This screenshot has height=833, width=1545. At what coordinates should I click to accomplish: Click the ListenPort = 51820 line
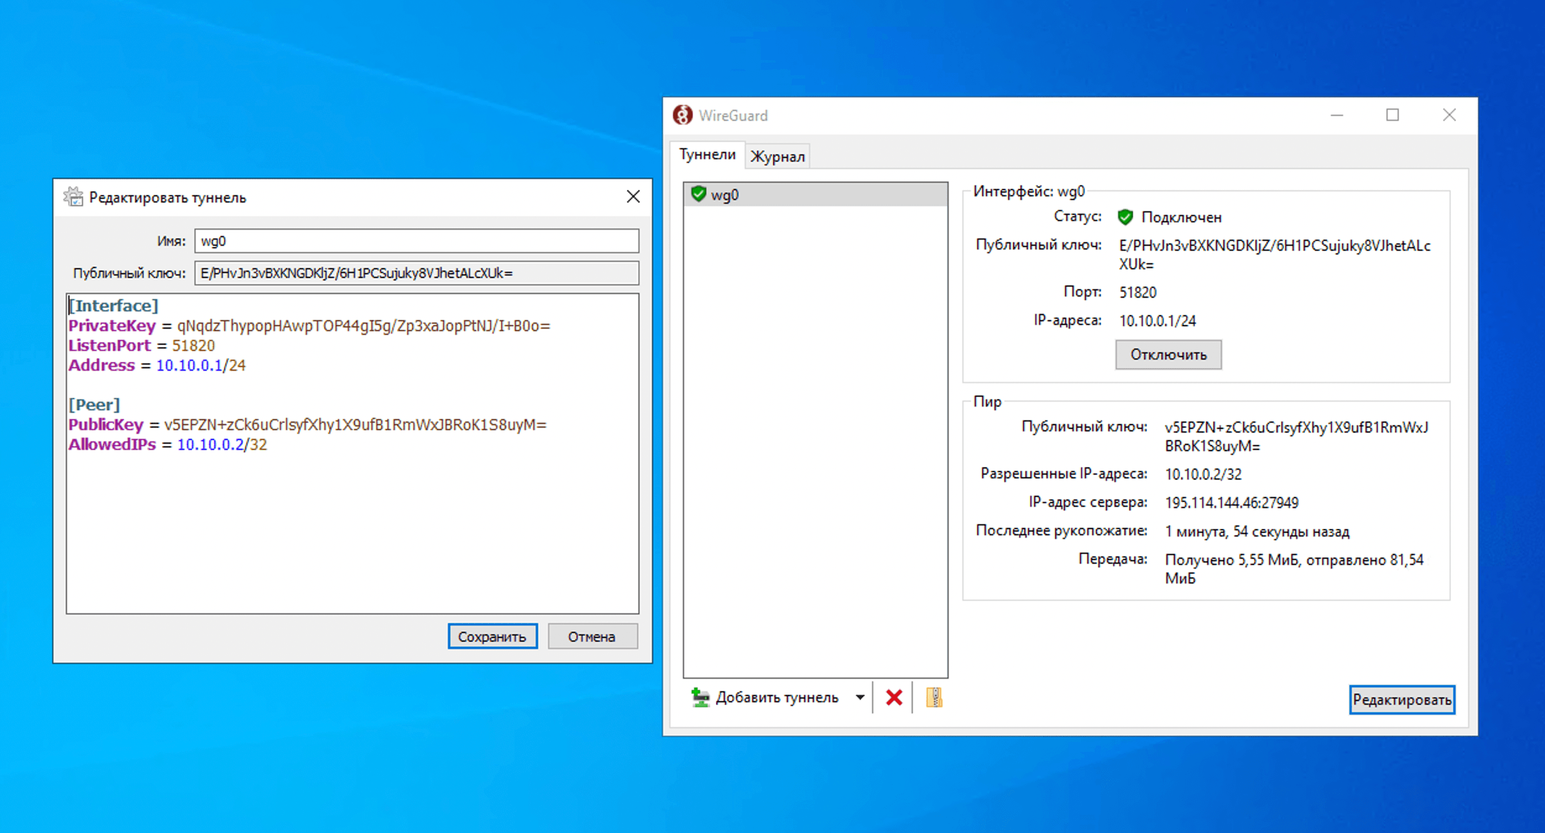(142, 345)
